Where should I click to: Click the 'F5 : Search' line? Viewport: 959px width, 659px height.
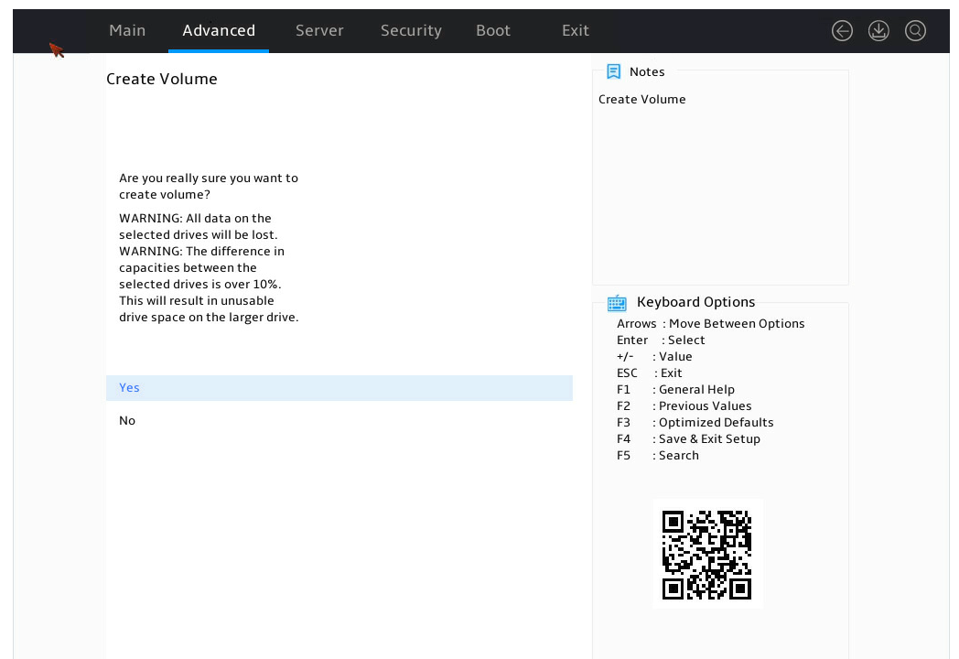pyautogui.click(x=658, y=456)
